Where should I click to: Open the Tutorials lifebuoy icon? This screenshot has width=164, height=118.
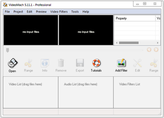pyautogui.click(x=96, y=63)
